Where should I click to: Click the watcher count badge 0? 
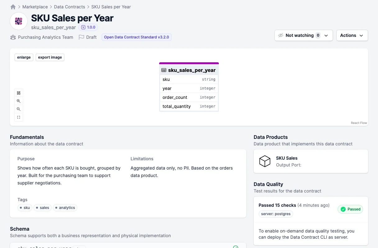point(318,35)
